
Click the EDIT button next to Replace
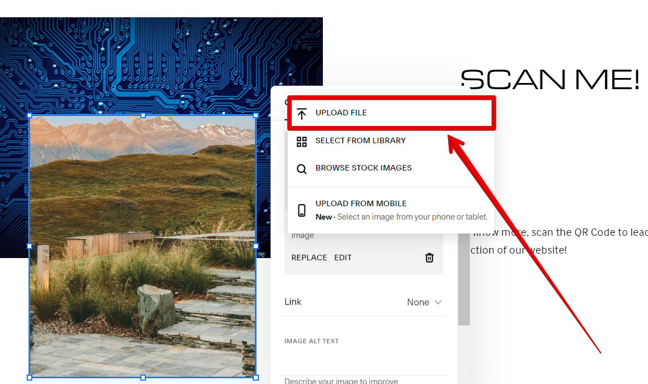coord(343,257)
